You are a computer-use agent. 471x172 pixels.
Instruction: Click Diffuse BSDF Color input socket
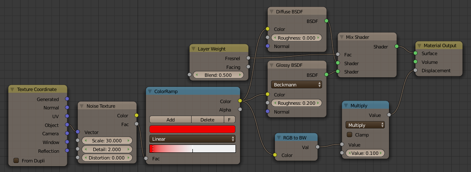[268, 29]
